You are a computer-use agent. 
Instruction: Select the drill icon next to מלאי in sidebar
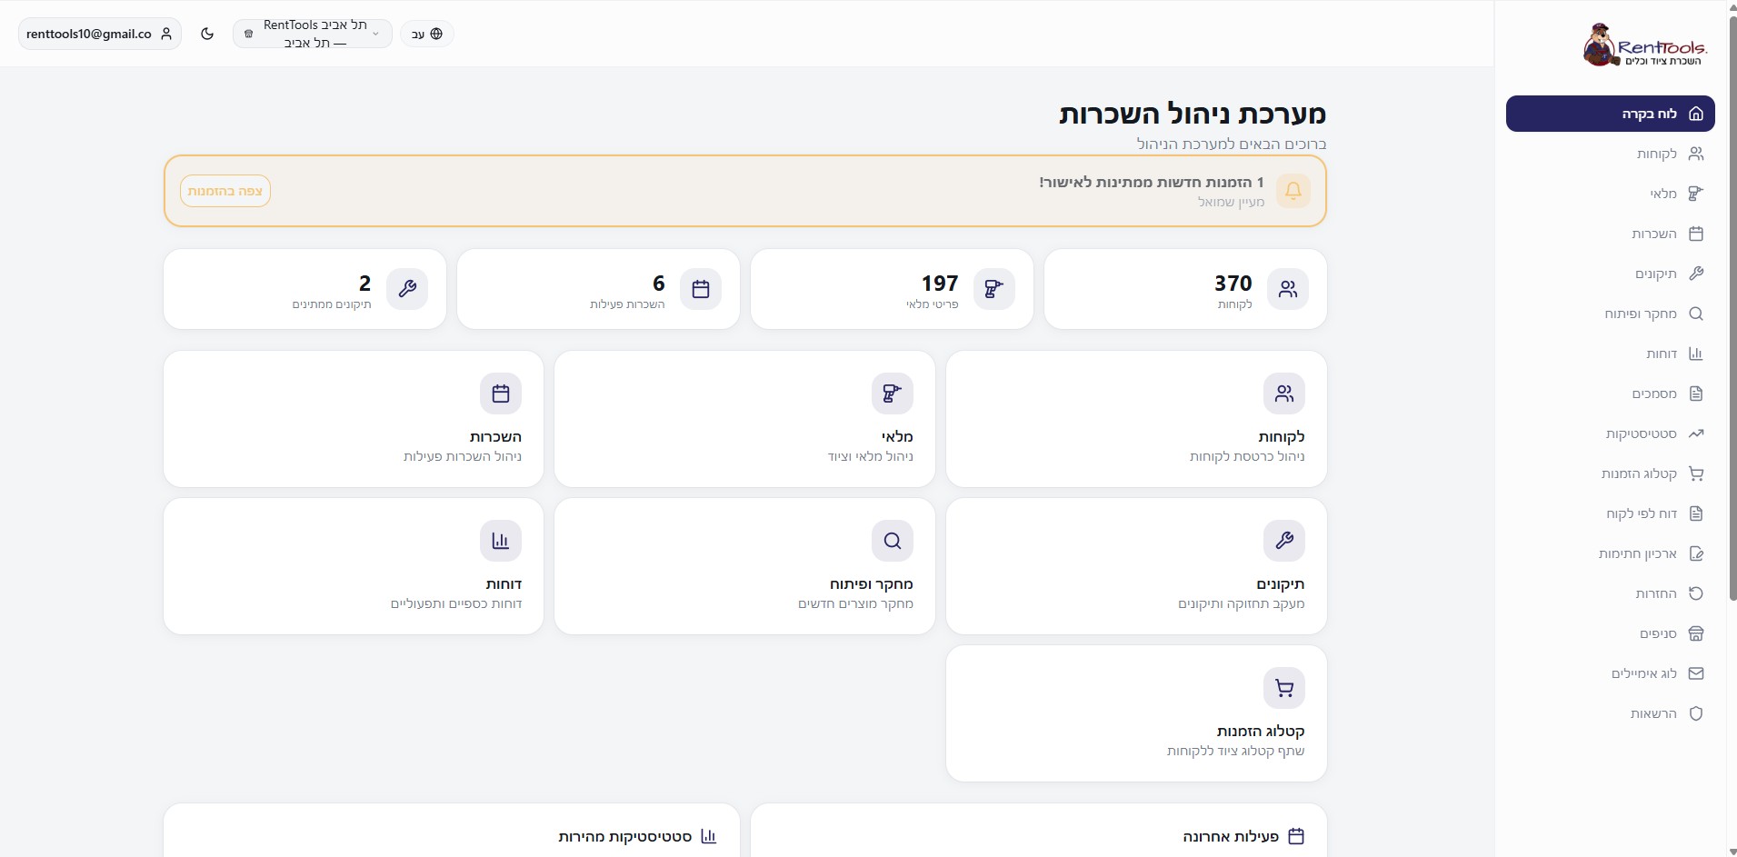pyautogui.click(x=1696, y=194)
